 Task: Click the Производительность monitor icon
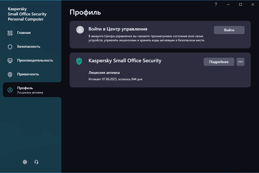click(10, 60)
